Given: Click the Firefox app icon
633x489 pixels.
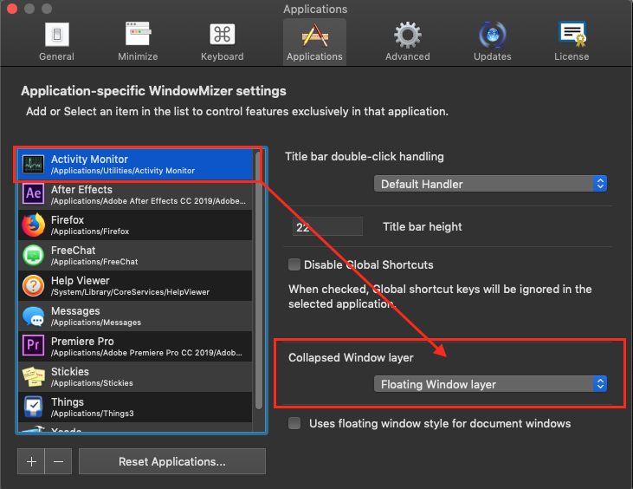Looking at the screenshot, I should tap(33, 225).
